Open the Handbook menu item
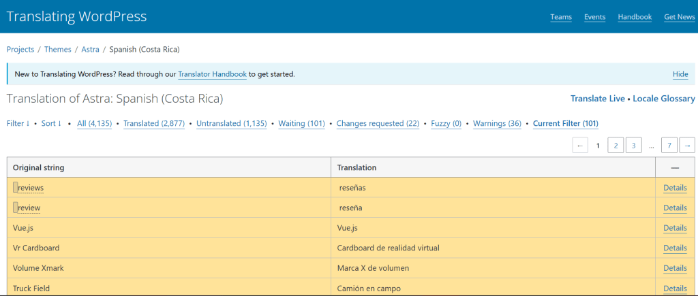The width and height of the screenshot is (698, 296). [635, 17]
